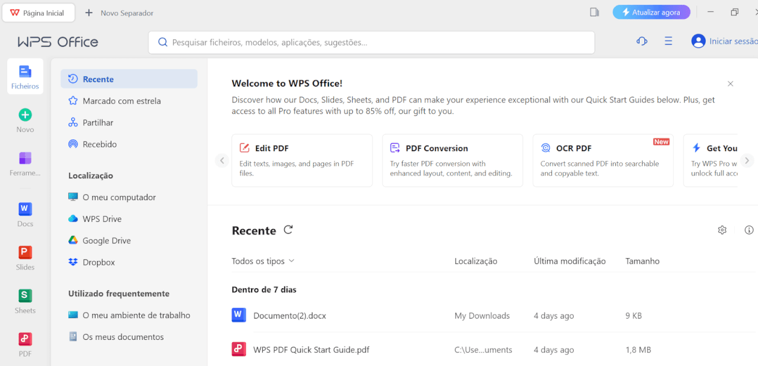This screenshot has width=758, height=366.
Task: Sort by Localização column header
Action: pyautogui.click(x=476, y=261)
